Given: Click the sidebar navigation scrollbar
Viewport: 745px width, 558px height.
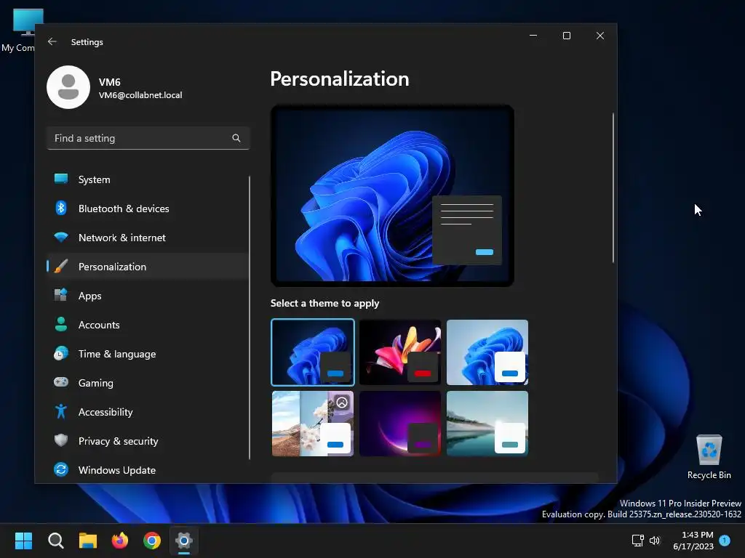Looking at the screenshot, I should point(250,317).
